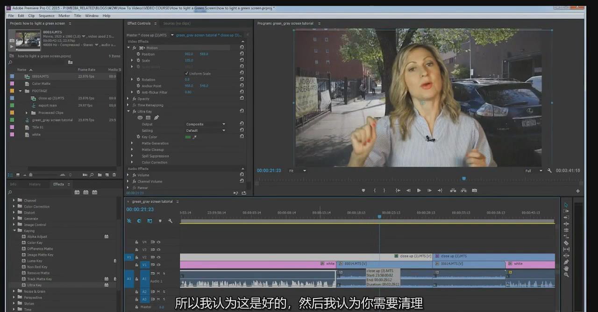The height and width of the screenshot is (312, 598).
Task: Toggle the Uniform Scale checkbox
Action: (186, 73)
